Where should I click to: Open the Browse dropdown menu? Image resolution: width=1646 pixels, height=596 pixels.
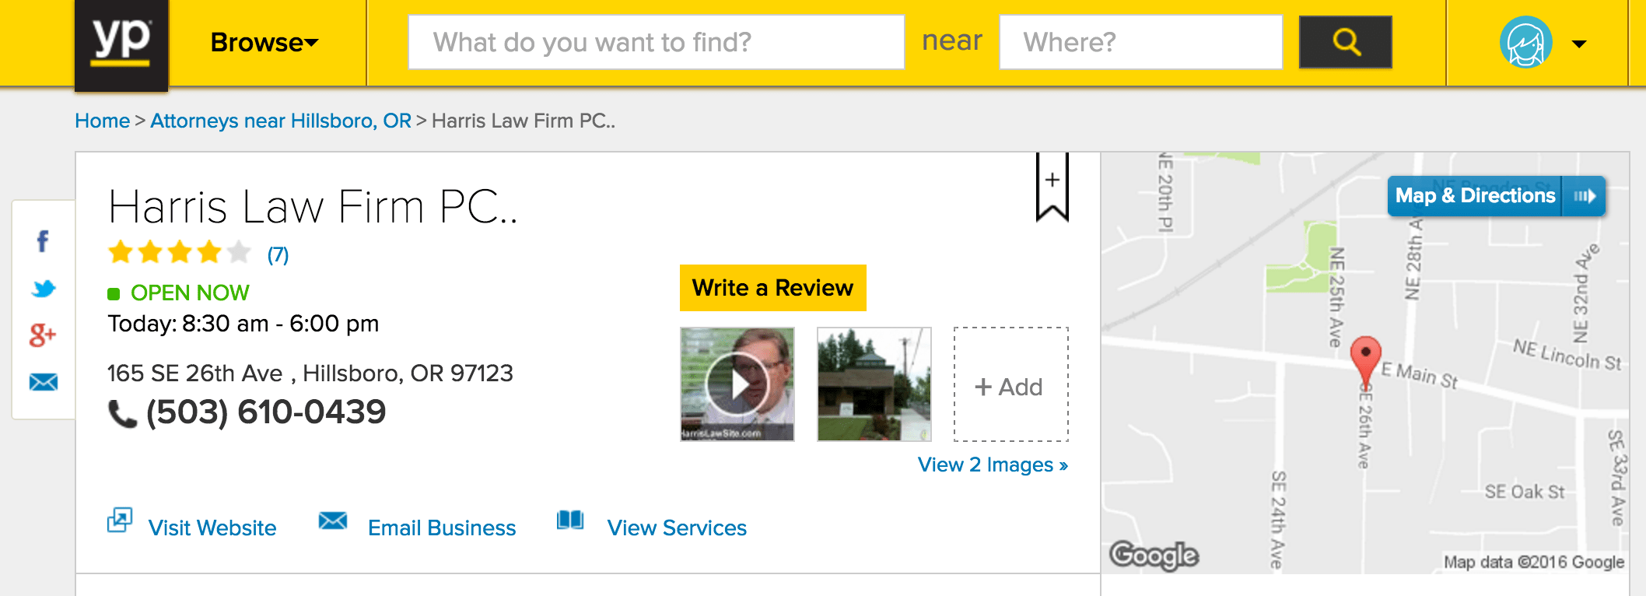264,43
